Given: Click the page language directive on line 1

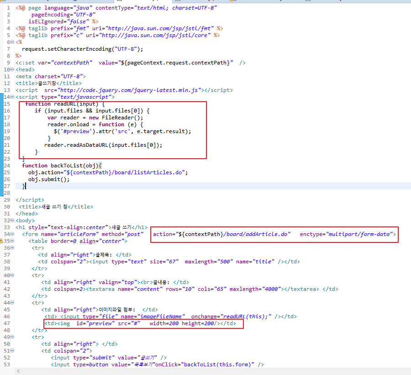Looking at the screenshot, I should point(116,8).
